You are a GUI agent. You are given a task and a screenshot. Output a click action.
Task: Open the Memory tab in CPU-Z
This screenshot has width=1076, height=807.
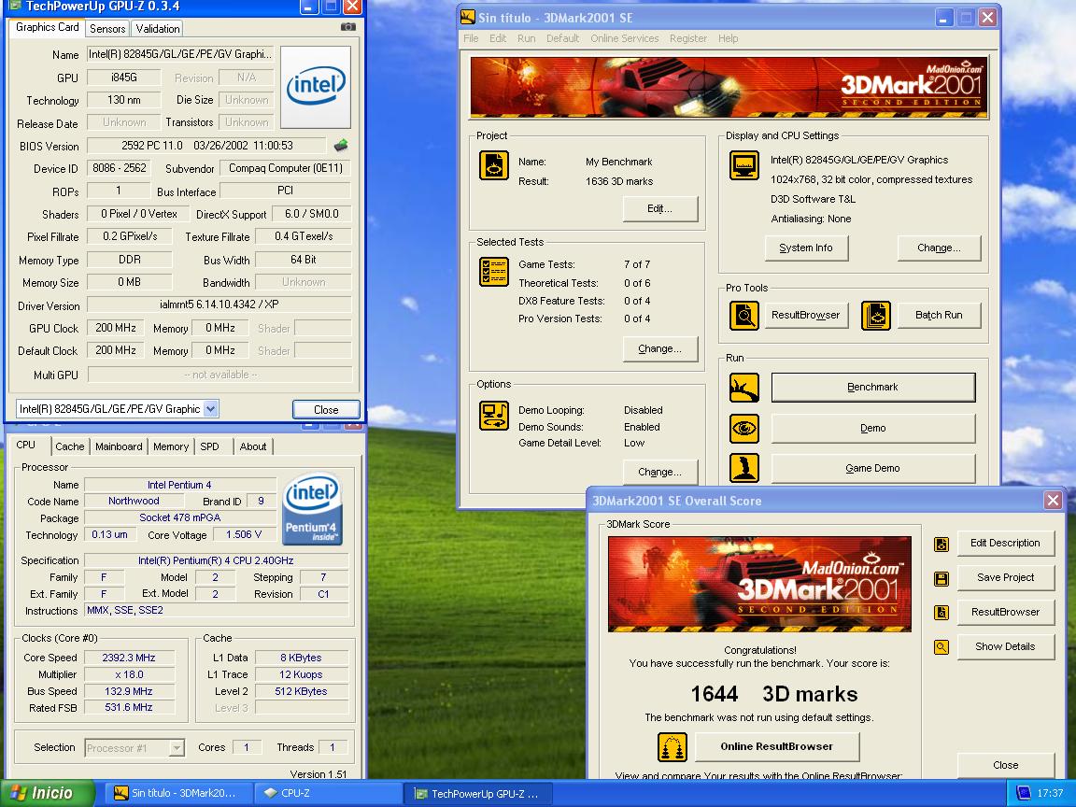pos(171,446)
